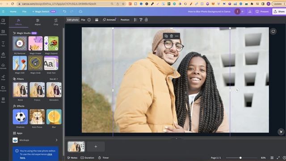Enter fullscreen mode icon
Viewport: 286px width, 161px height.
[278, 158]
